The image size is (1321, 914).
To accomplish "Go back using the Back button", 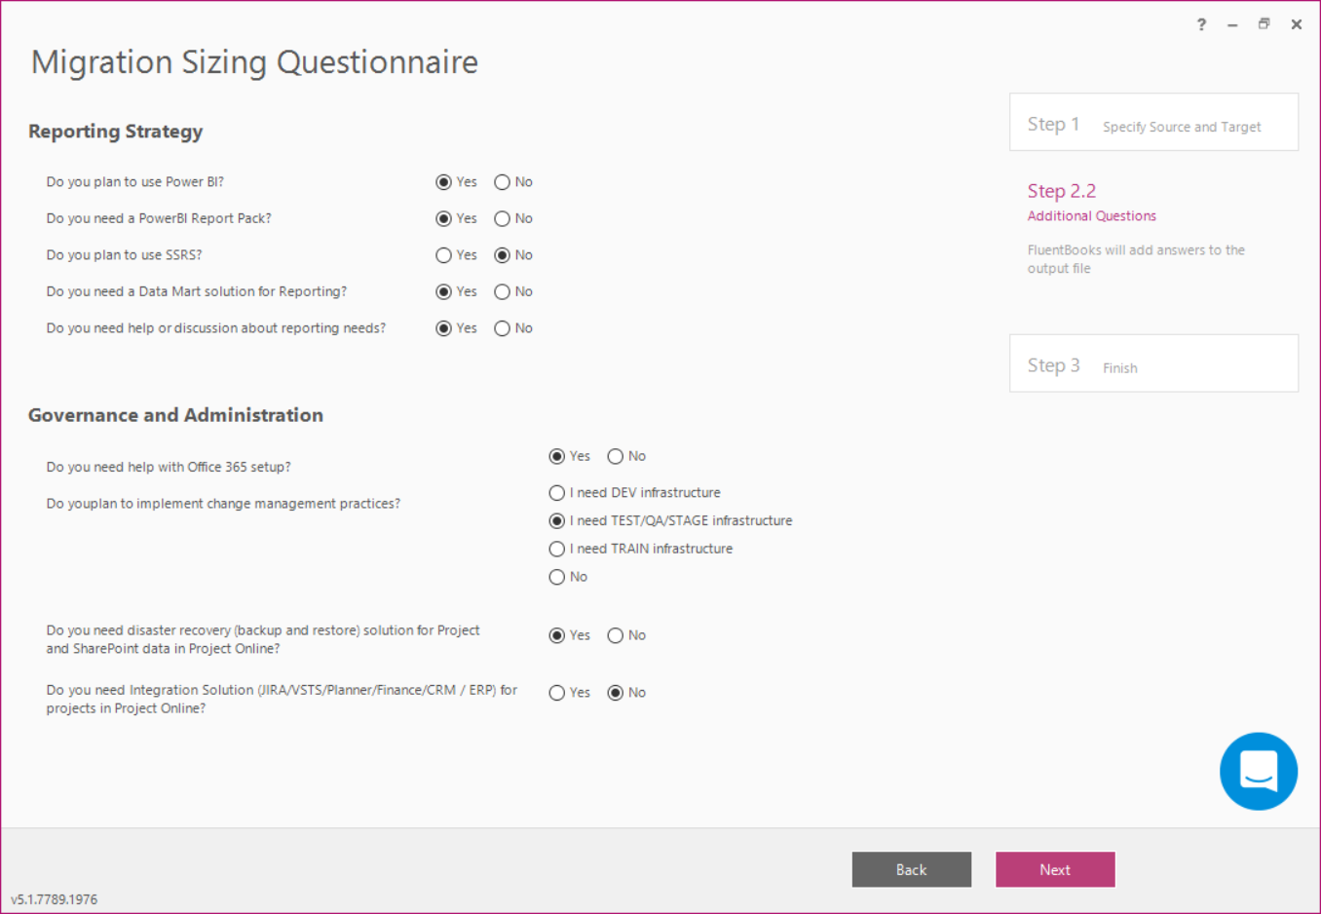I will 911,869.
